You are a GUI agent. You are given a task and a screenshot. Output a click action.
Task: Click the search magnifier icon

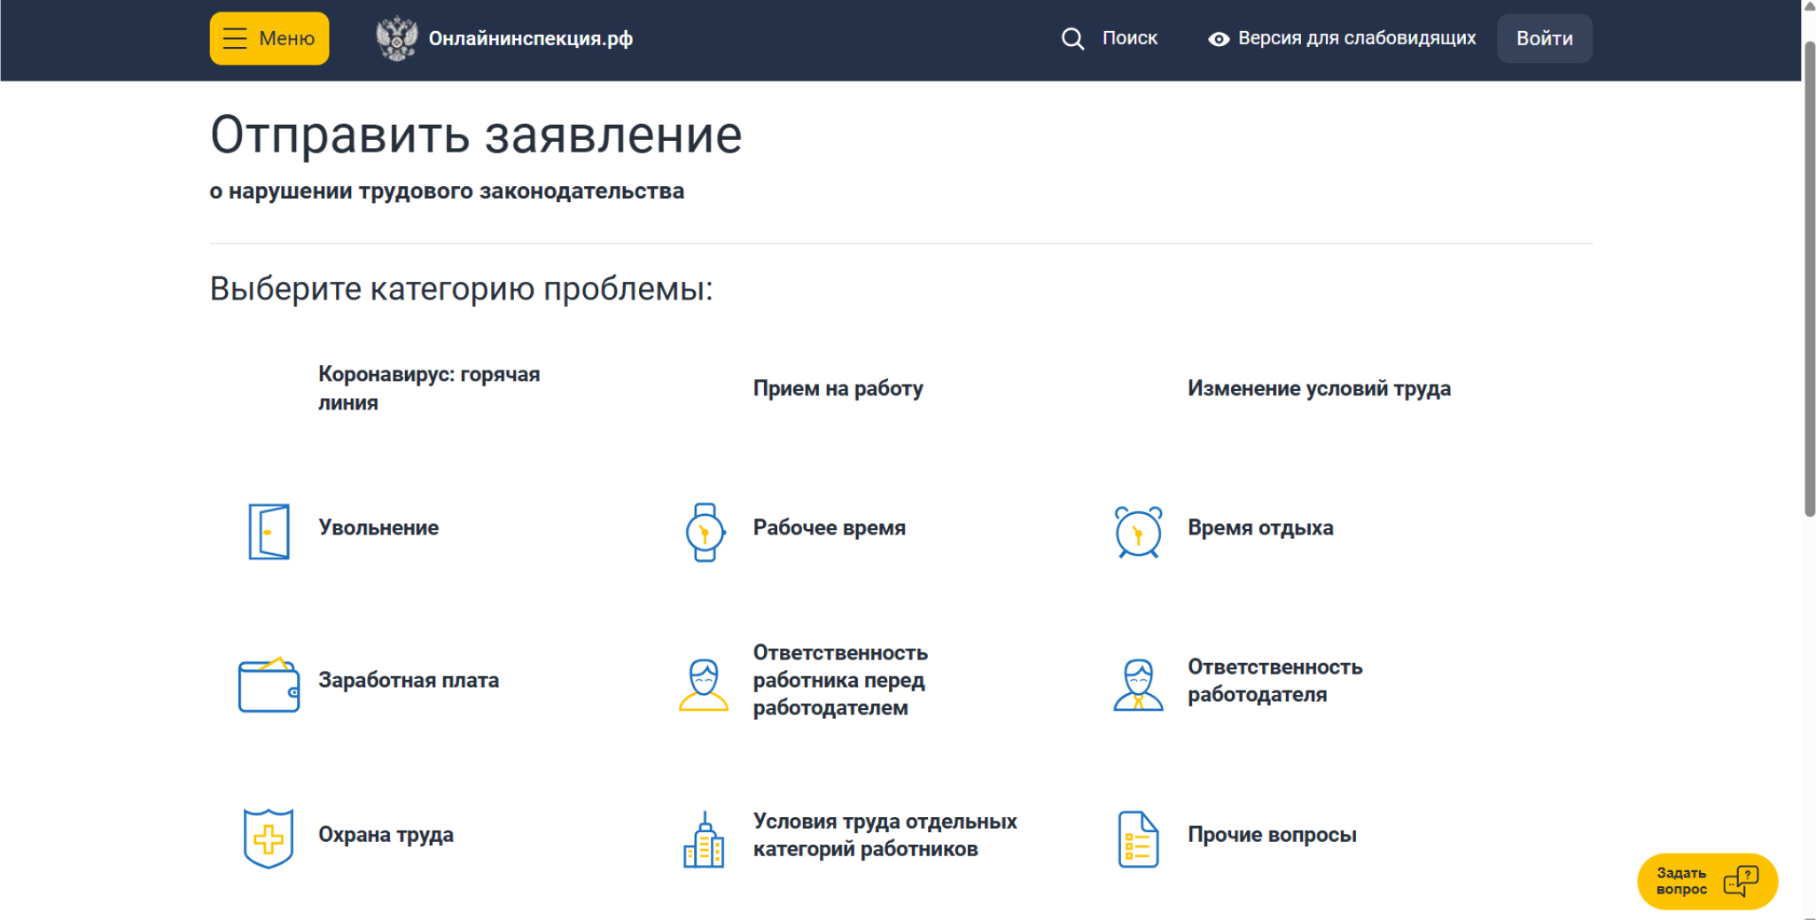(x=1072, y=38)
